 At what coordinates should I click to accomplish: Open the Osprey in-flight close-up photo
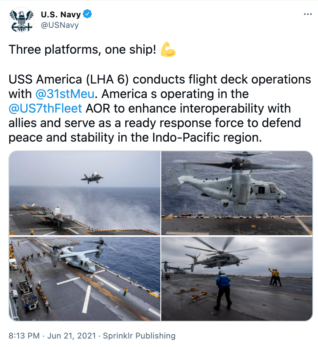237,193
